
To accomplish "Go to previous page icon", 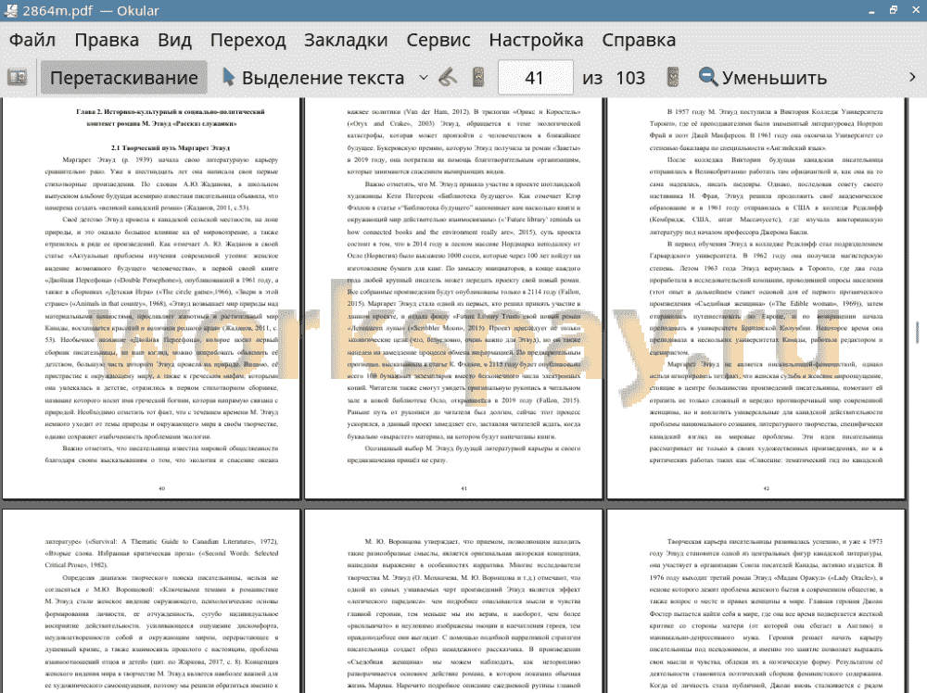I will 478,78.
